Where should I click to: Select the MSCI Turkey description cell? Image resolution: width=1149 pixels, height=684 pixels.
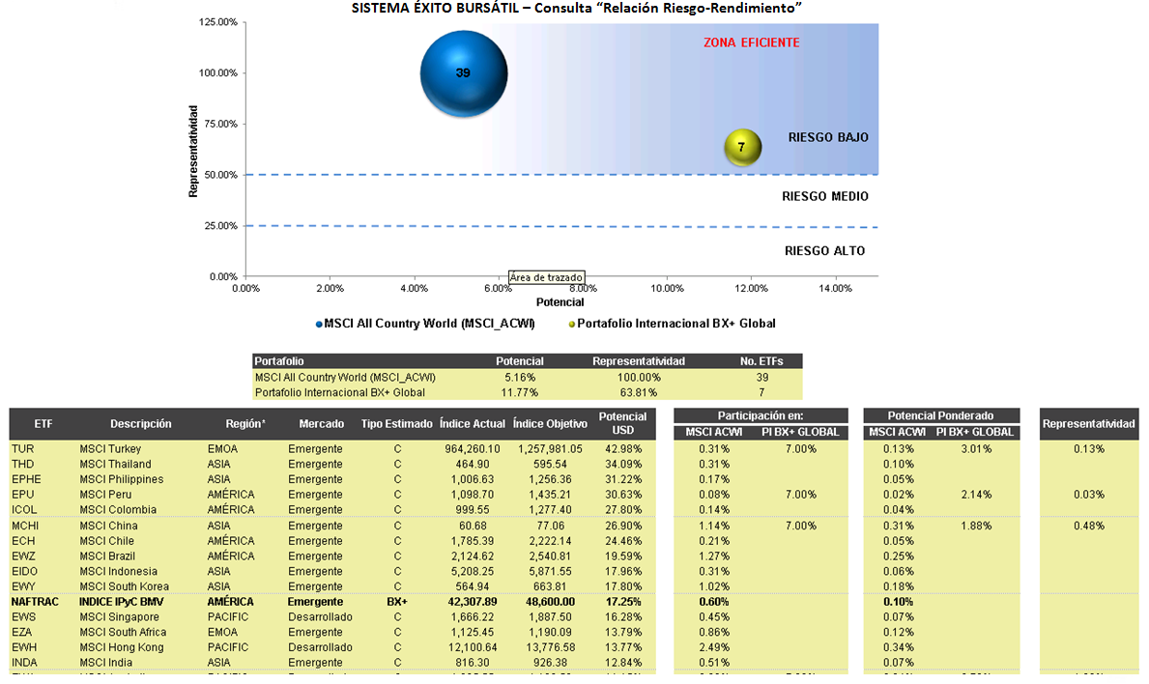110,448
